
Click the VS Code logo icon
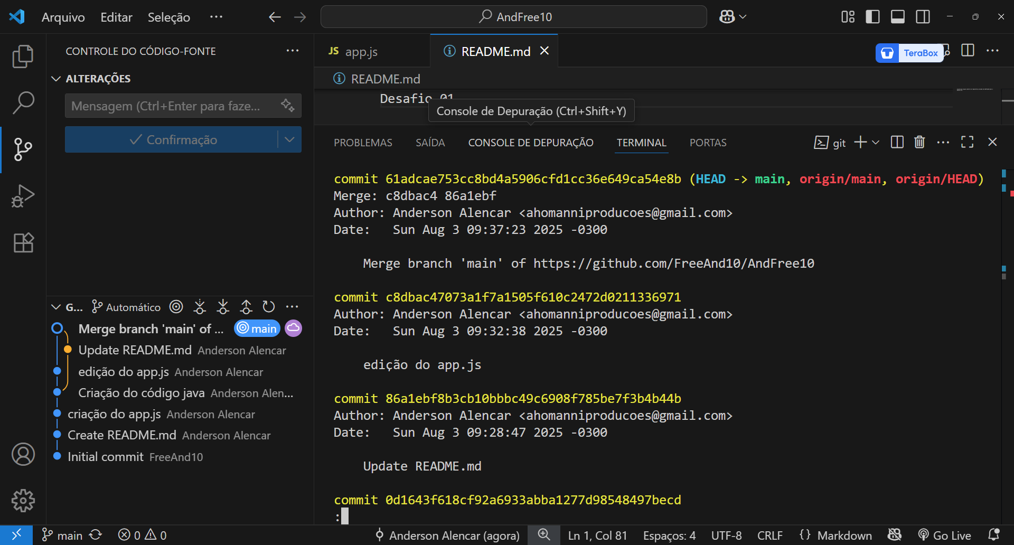click(17, 16)
